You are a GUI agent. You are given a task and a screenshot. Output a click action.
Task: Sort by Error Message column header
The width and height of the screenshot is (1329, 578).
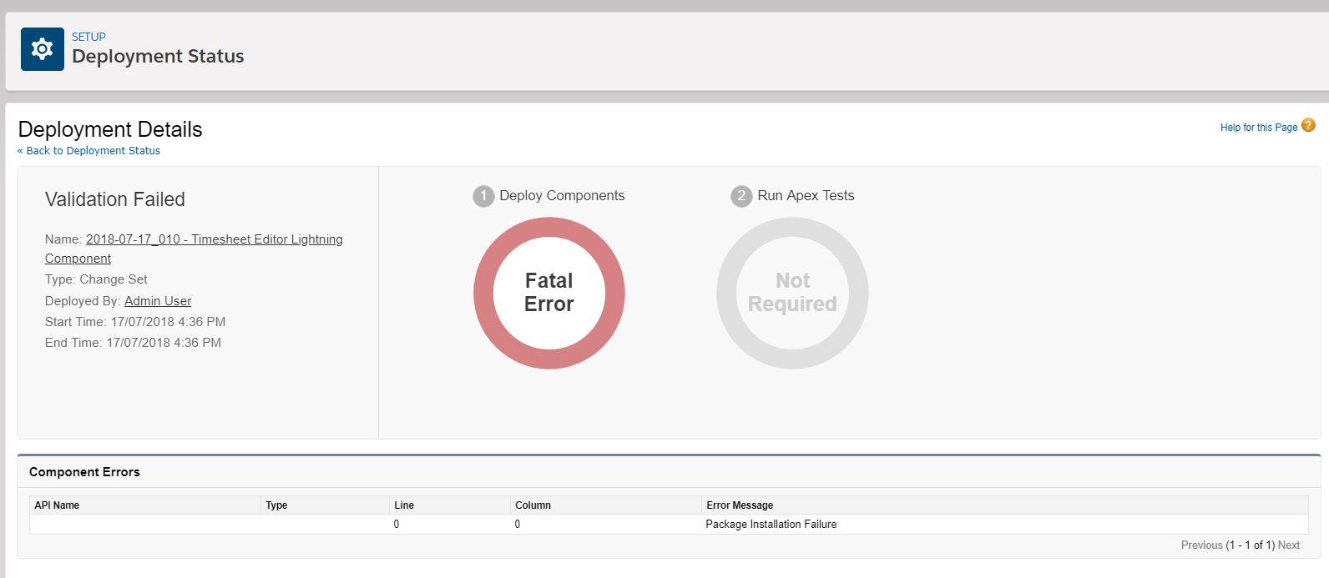click(740, 505)
